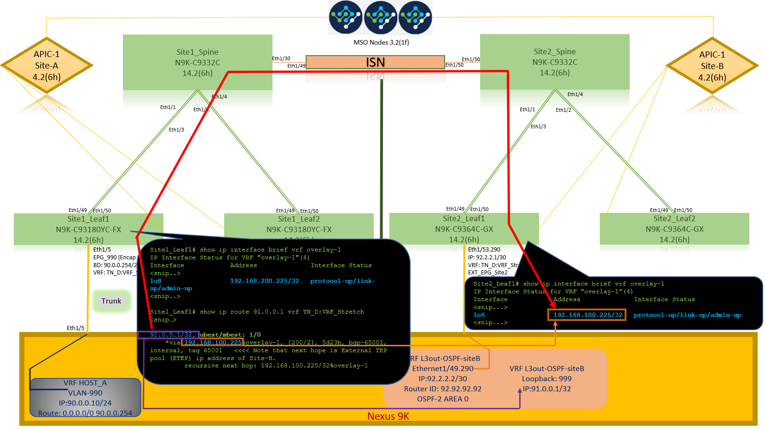This screenshot has height=429, width=765.
Task: Click the Eth1/50 label right of ISN
Action: [455, 65]
